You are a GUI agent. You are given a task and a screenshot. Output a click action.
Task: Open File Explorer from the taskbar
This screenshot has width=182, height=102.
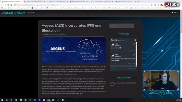point(21,100)
